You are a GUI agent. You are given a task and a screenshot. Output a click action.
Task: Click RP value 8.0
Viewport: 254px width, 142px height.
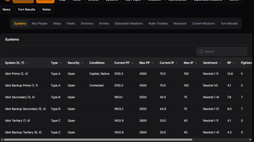coord(229,109)
